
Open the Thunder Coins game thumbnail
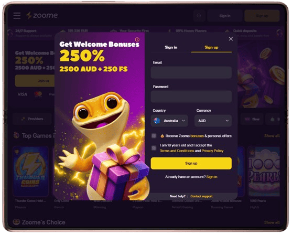pos(31,171)
